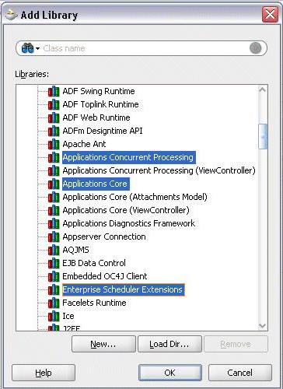Confirm with the OK button
This screenshot has height=389, width=283.
tap(170, 373)
